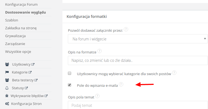Viewport: 208px width, 109px height.
Task: Open Grywalizacja settings section
Action: [15, 36]
